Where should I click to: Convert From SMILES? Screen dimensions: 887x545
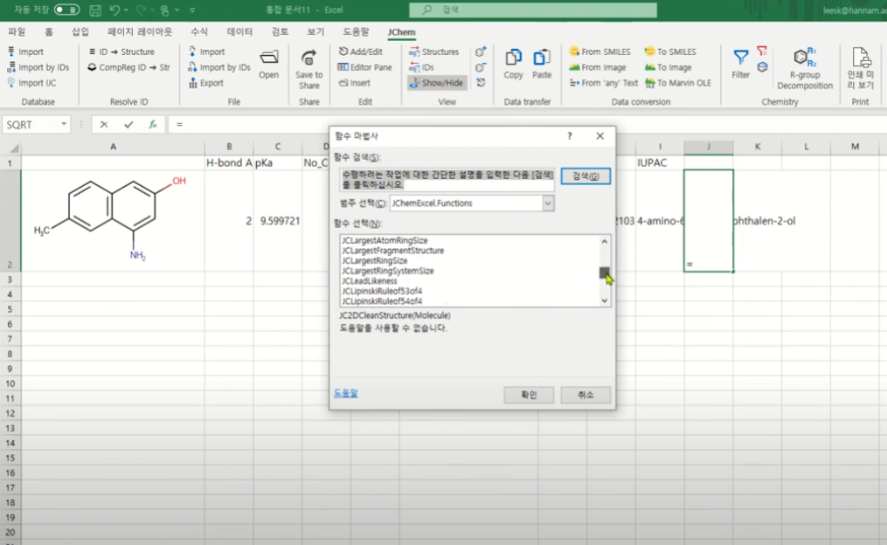point(599,52)
